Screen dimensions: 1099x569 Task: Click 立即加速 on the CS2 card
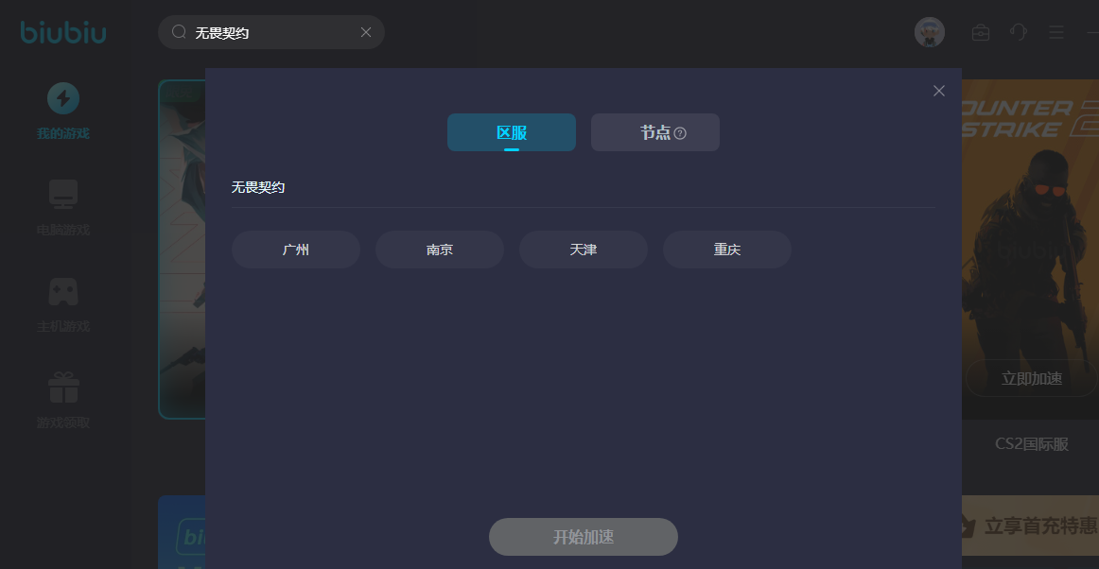[x=1031, y=378]
